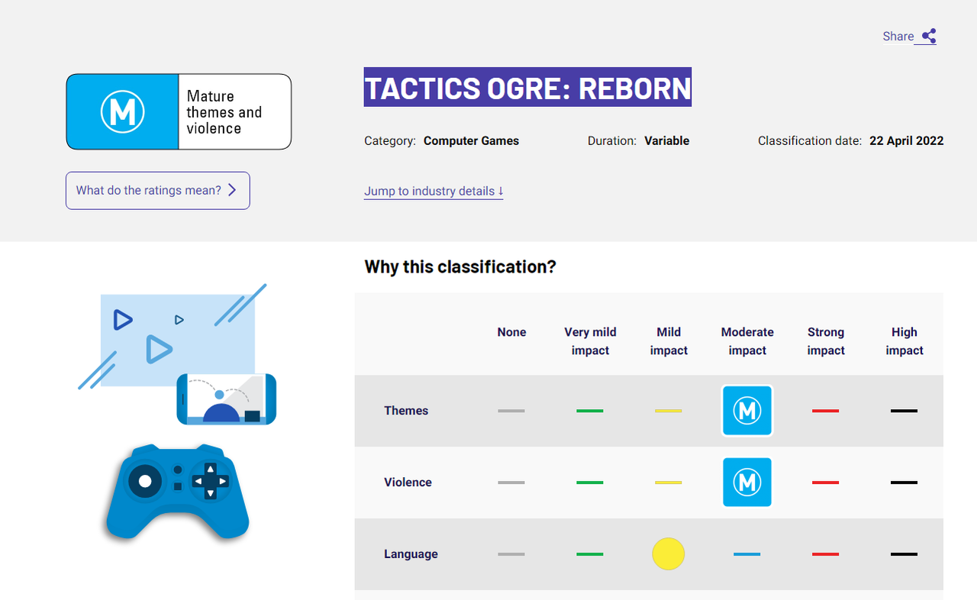977x600 pixels.
Task: Click the Language row green very mild marker
Action: [x=590, y=554]
